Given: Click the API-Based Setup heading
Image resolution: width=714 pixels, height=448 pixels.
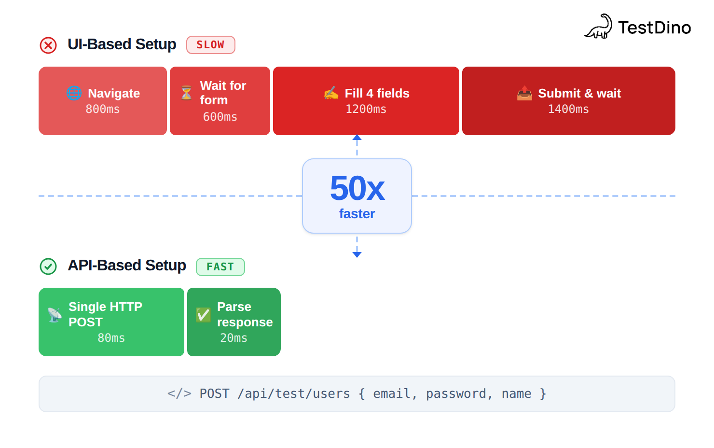Looking at the screenshot, I should [x=126, y=266].
